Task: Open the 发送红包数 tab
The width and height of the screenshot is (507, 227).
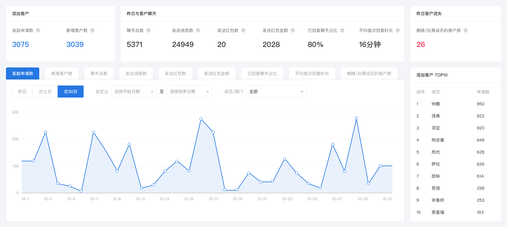Action: tap(175, 73)
